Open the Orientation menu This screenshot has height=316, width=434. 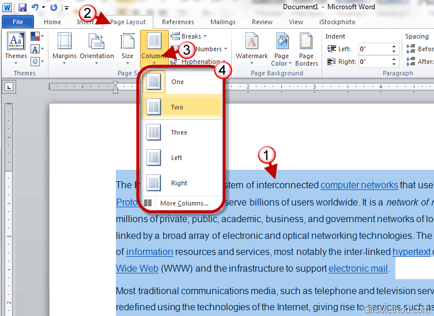pyautogui.click(x=97, y=48)
